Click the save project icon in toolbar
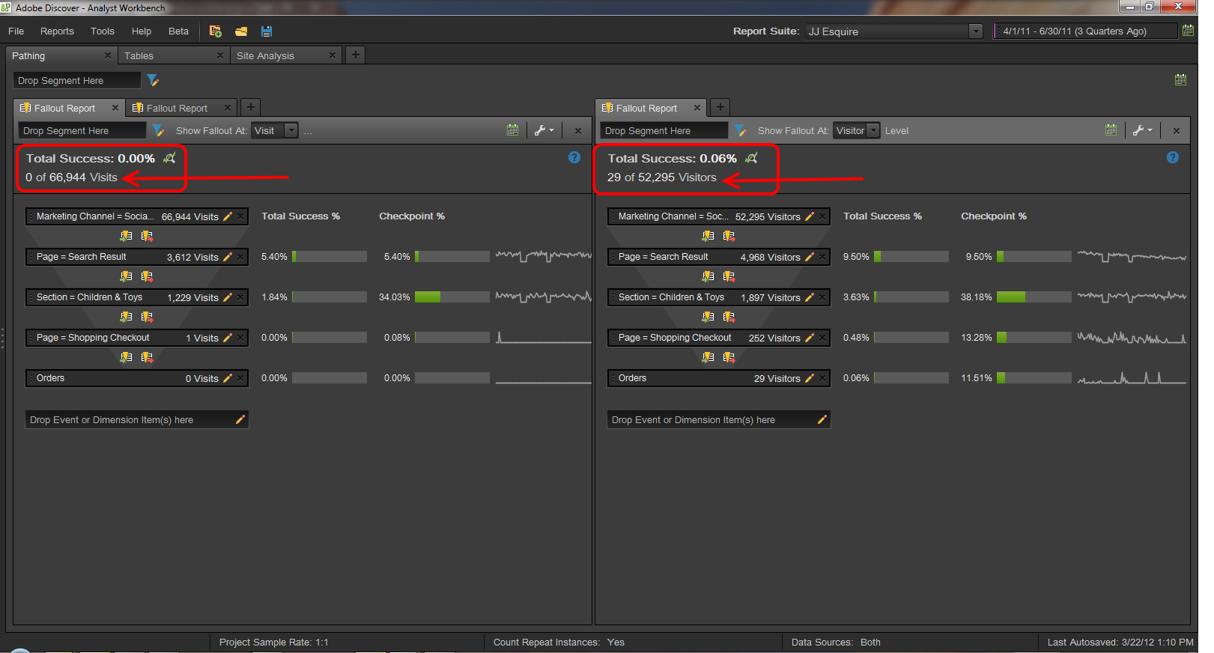 (267, 31)
